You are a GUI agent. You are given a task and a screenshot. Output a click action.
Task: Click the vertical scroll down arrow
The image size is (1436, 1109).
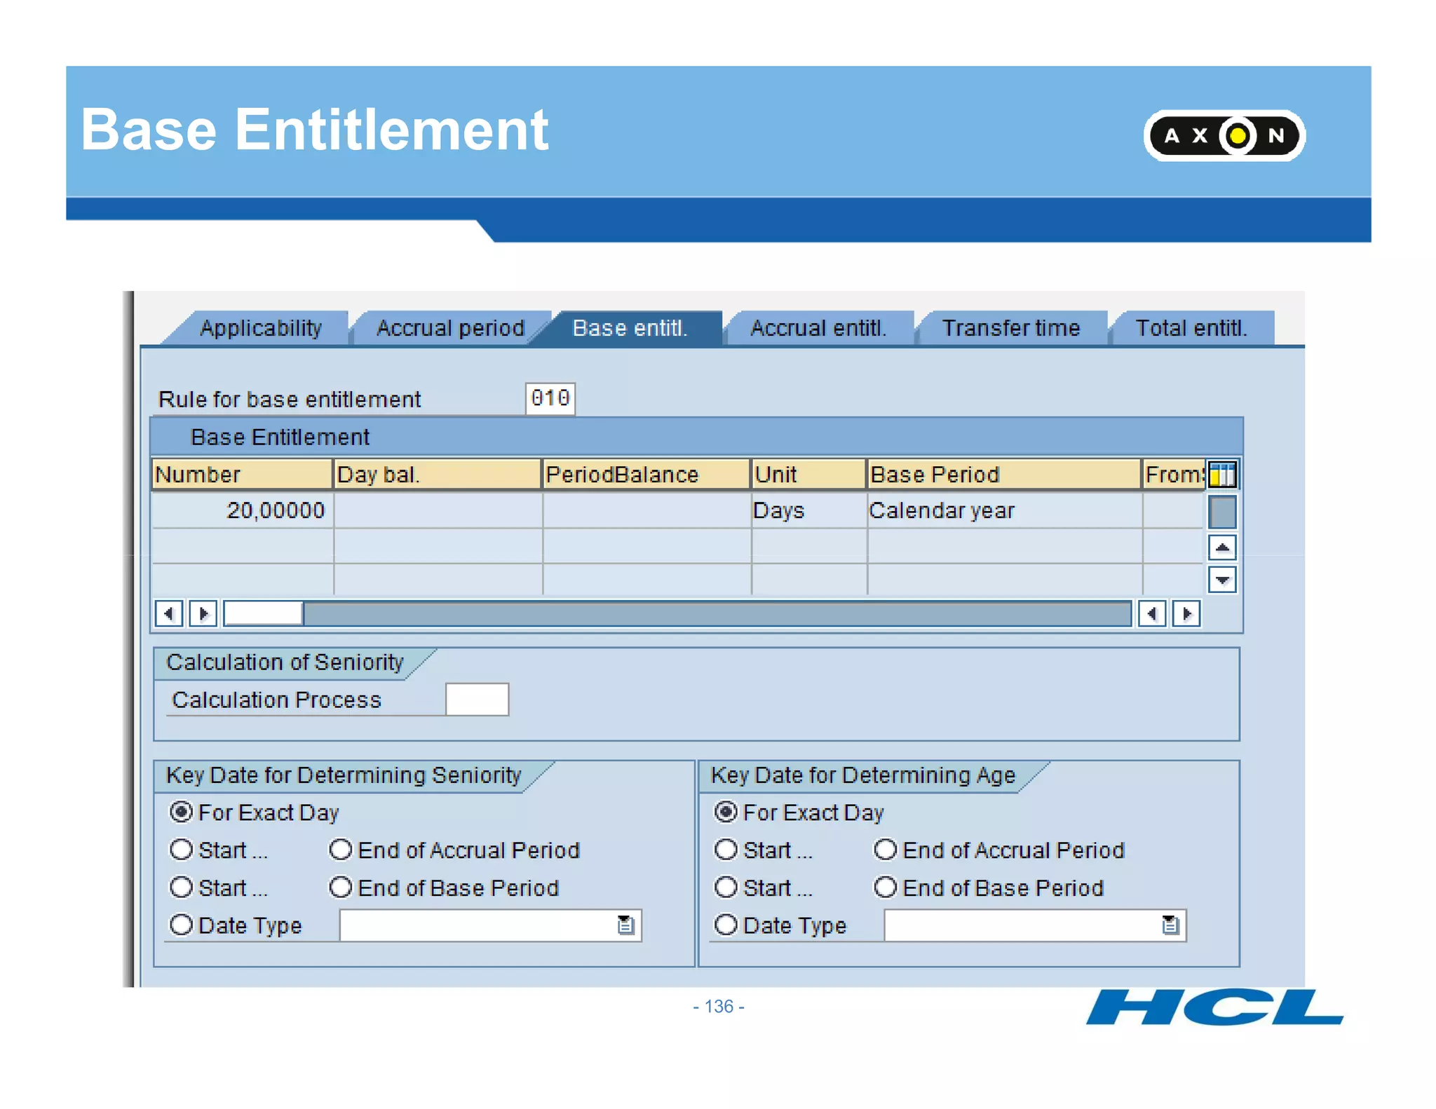click(1221, 580)
